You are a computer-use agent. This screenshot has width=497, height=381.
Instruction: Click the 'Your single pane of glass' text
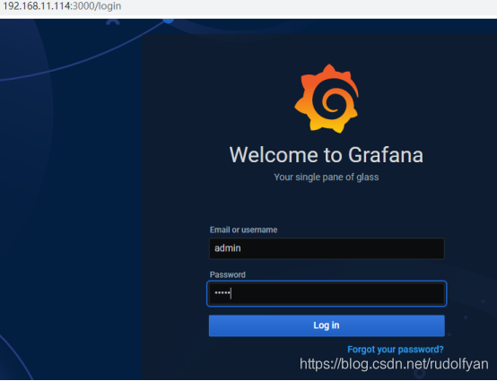(327, 177)
